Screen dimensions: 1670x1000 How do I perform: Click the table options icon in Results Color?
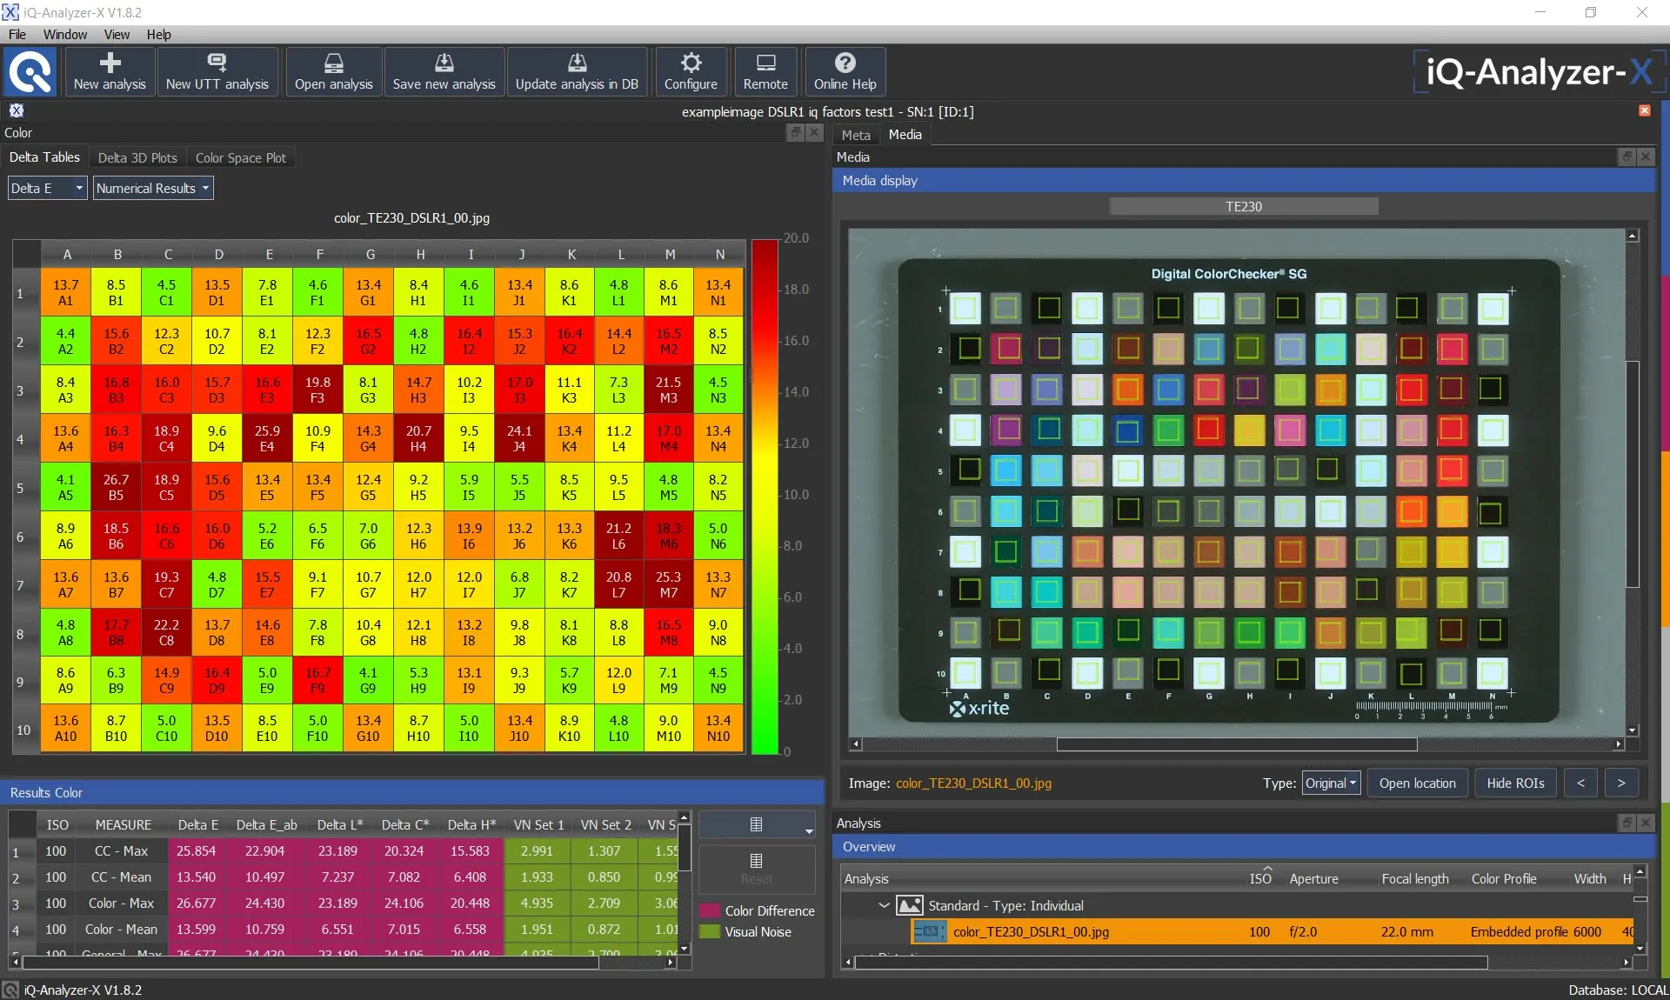click(757, 824)
